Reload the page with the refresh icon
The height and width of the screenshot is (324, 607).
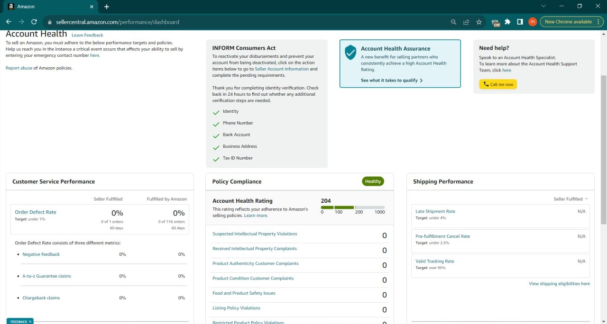(34, 22)
